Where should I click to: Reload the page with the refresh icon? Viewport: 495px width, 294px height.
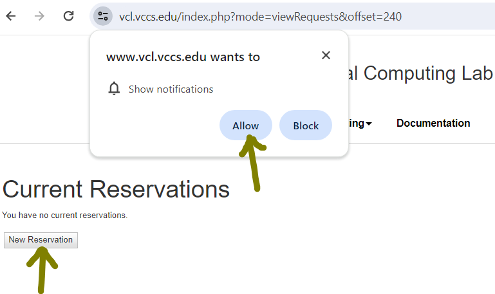(68, 16)
